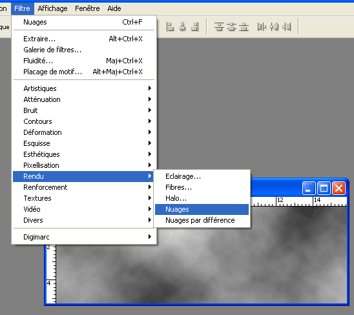Click the Align left edges icon
Image resolution: width=354 pixels, height=315 pixels.
click(170, 27)
